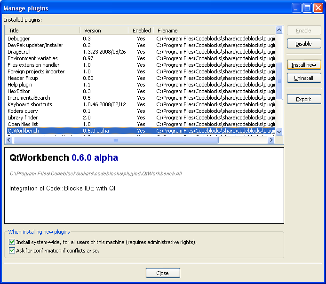The height and width of the screenshot is (284, 326).
Task: Sort by Filename column header
Action: [212, 31]
